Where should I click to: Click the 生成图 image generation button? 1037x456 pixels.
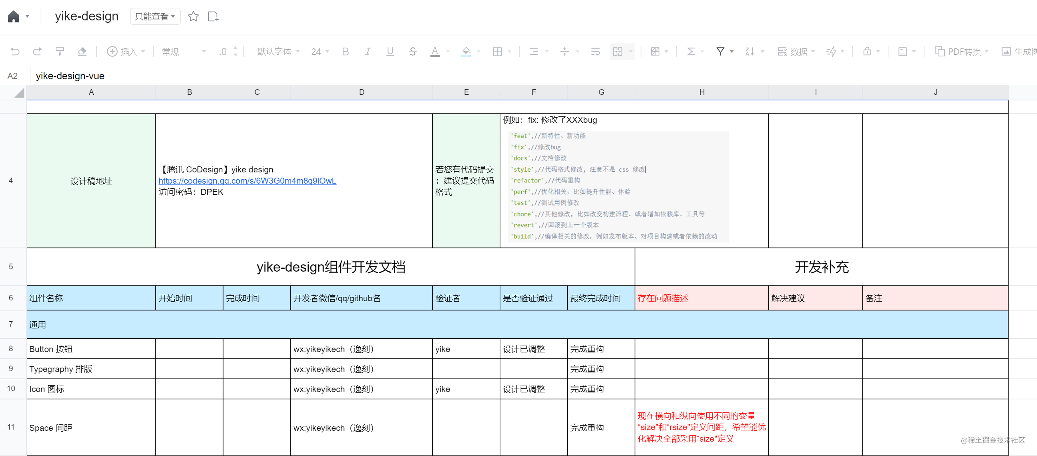point(1019,52)
